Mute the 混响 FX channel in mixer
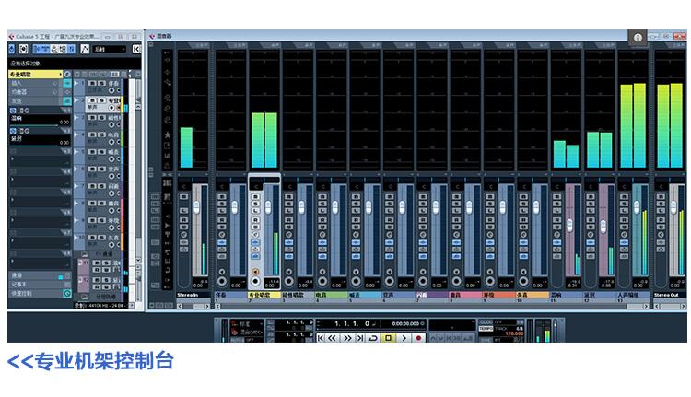The image size is (691, 397). (557, 197)
